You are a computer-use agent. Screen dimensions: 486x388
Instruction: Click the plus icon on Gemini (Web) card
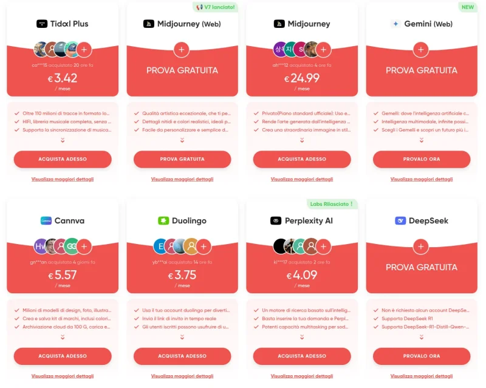click(x=421, y=49)
